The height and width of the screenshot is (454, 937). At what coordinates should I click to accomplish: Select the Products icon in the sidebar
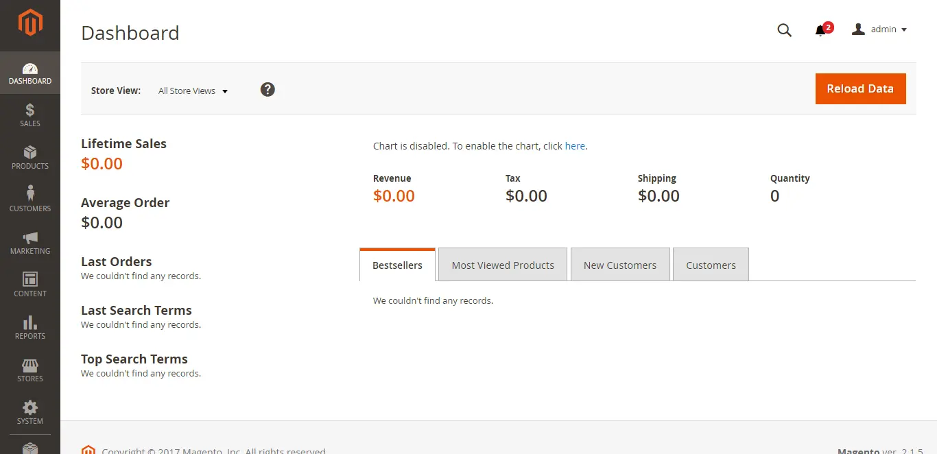point(29,157)
